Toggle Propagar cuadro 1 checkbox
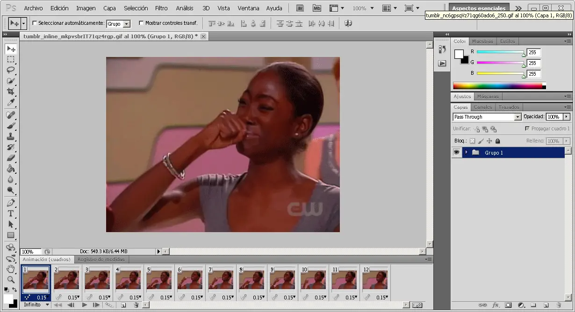The image size is (575, 312). [x=527, y=128]
